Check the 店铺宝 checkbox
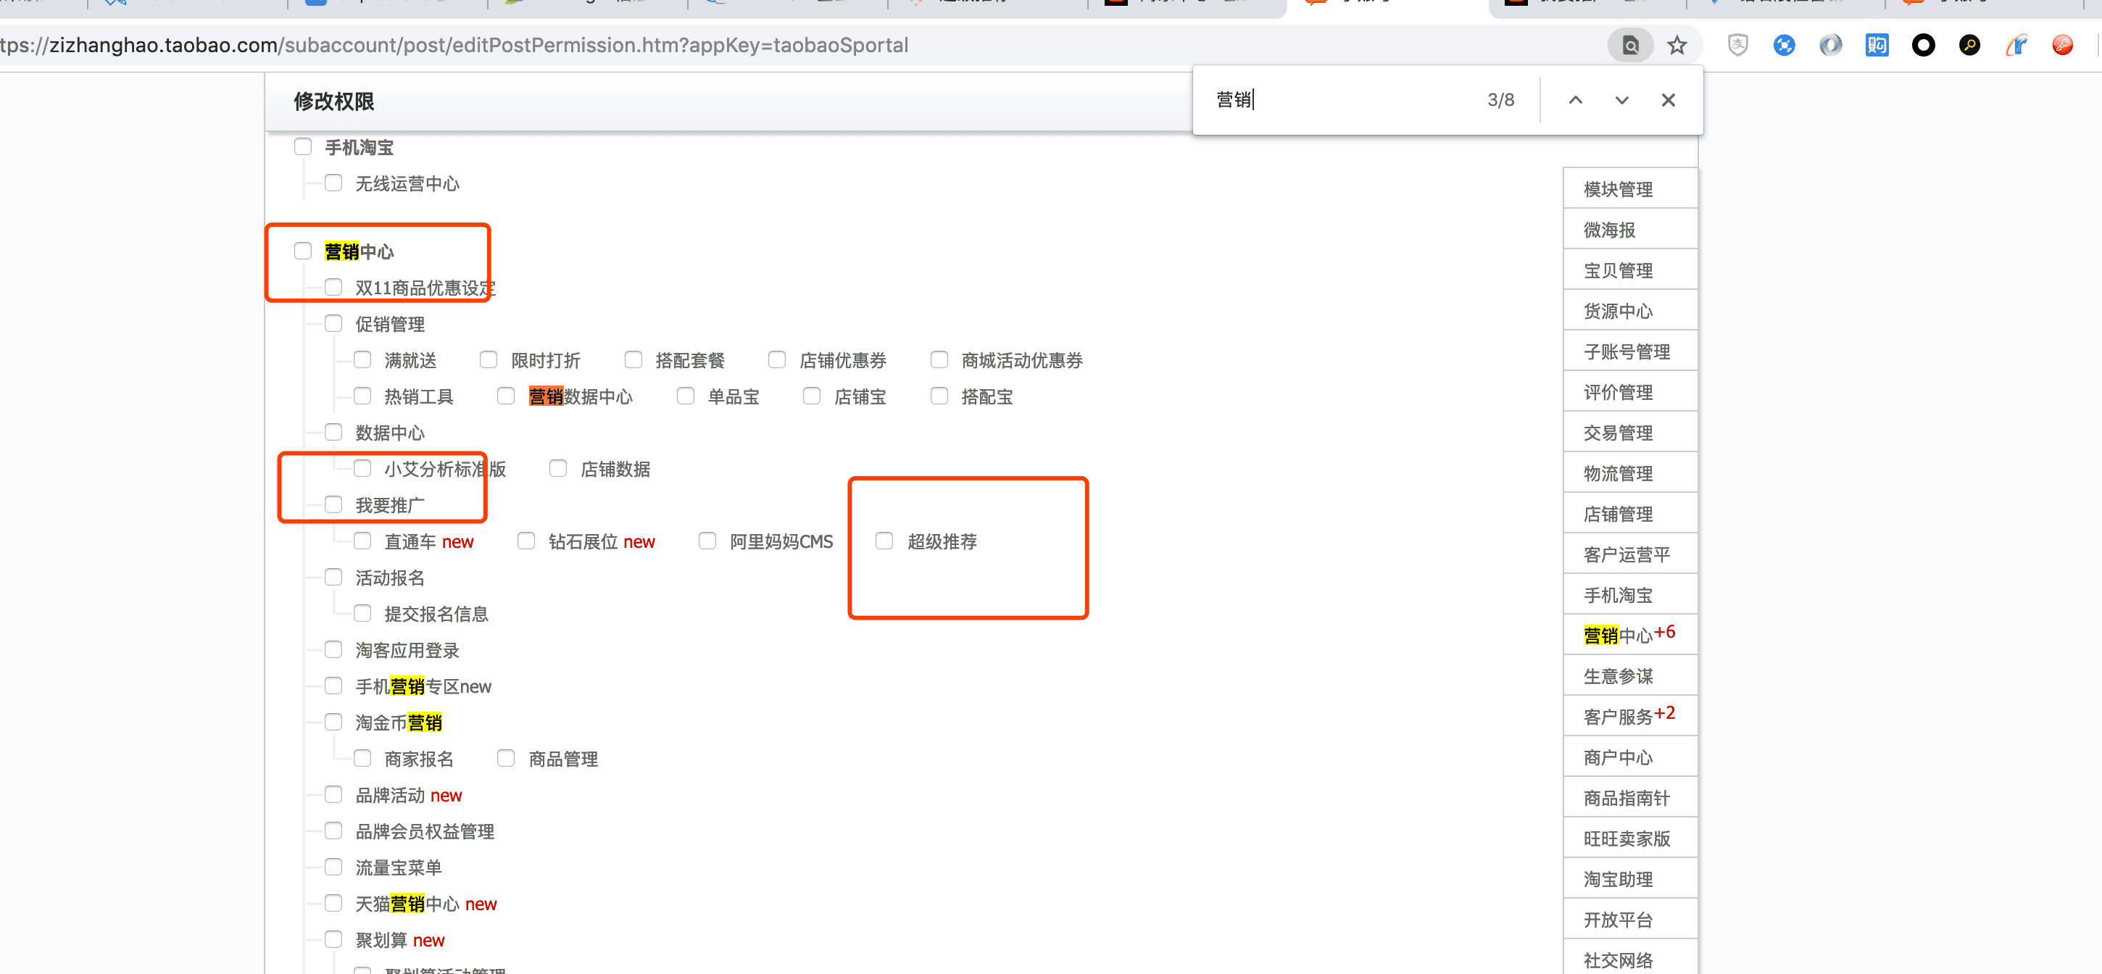Viewport: 2102px width, 974px height. tap(812, 396)
